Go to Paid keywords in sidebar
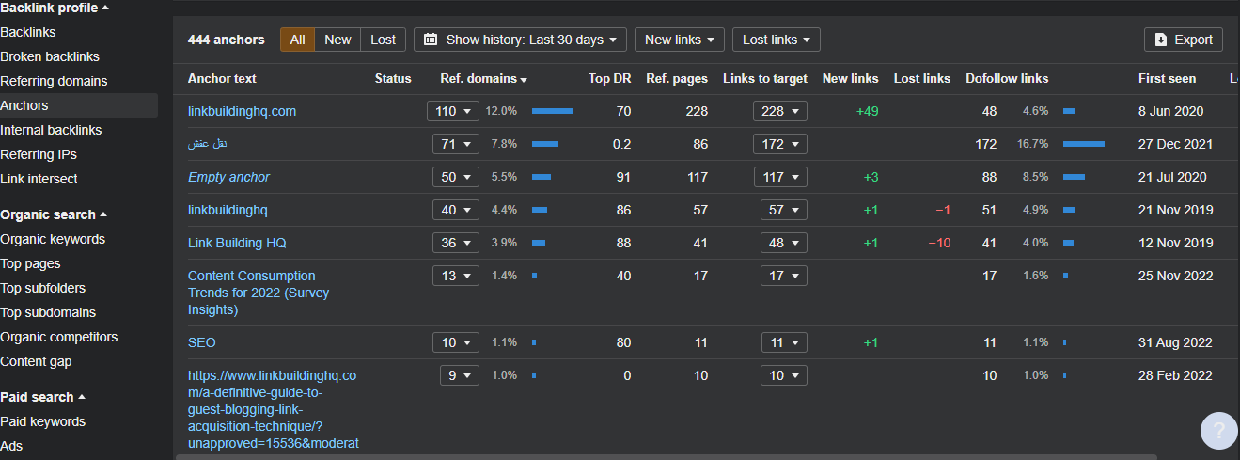 coord(42,421)
